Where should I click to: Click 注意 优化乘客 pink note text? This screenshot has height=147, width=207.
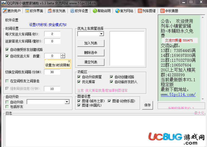click(x=102, y=90)
